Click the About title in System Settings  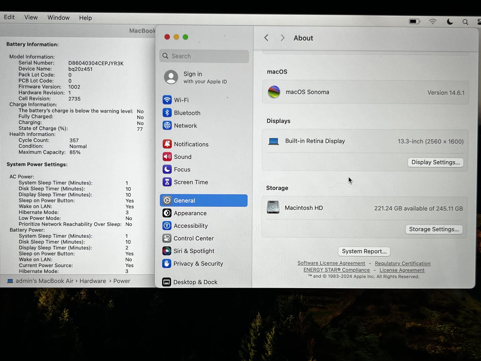click(303, 38)
